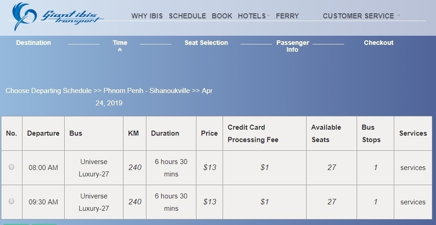Open the HOTELS menu
Image resolution: width=436 pixels, height=225 pixels.
pos(251,16)
